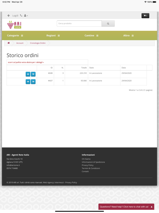This screenshot has height=213, width=159.
Task: Click In Lavorazione status of order #607
Action: [x=96, y=81]
